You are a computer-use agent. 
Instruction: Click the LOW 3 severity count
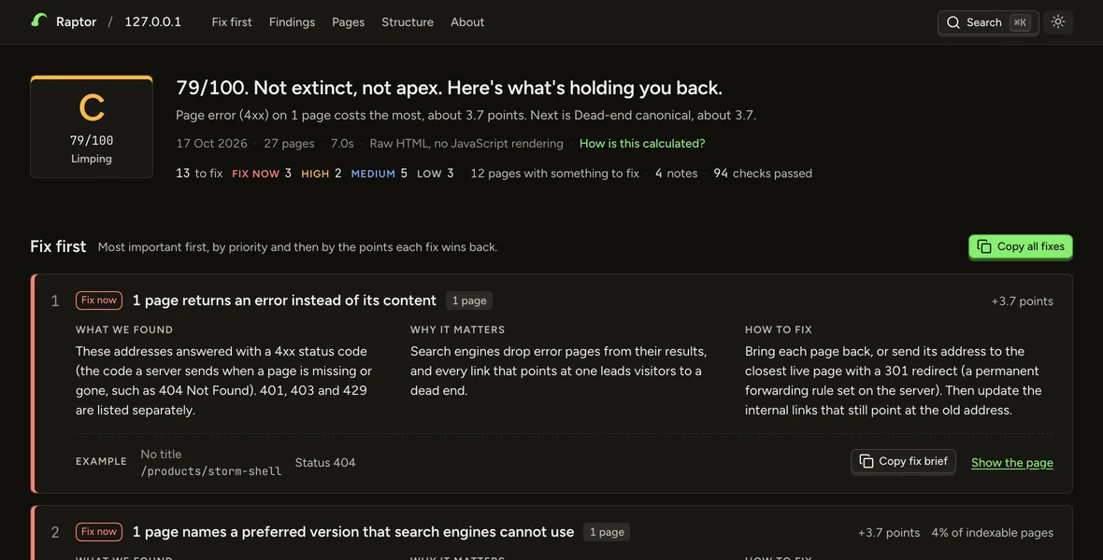[436, 174]
